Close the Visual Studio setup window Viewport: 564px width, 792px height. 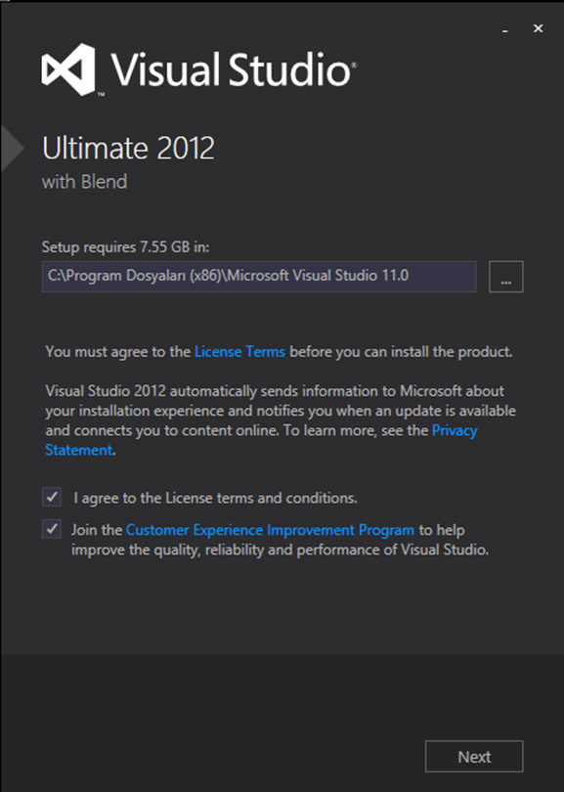tap(539, 28)
